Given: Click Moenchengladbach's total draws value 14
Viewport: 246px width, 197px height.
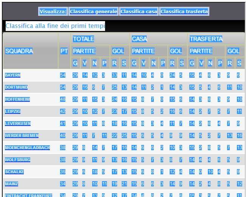Looking at the screenshot, I should pos(95,148).
